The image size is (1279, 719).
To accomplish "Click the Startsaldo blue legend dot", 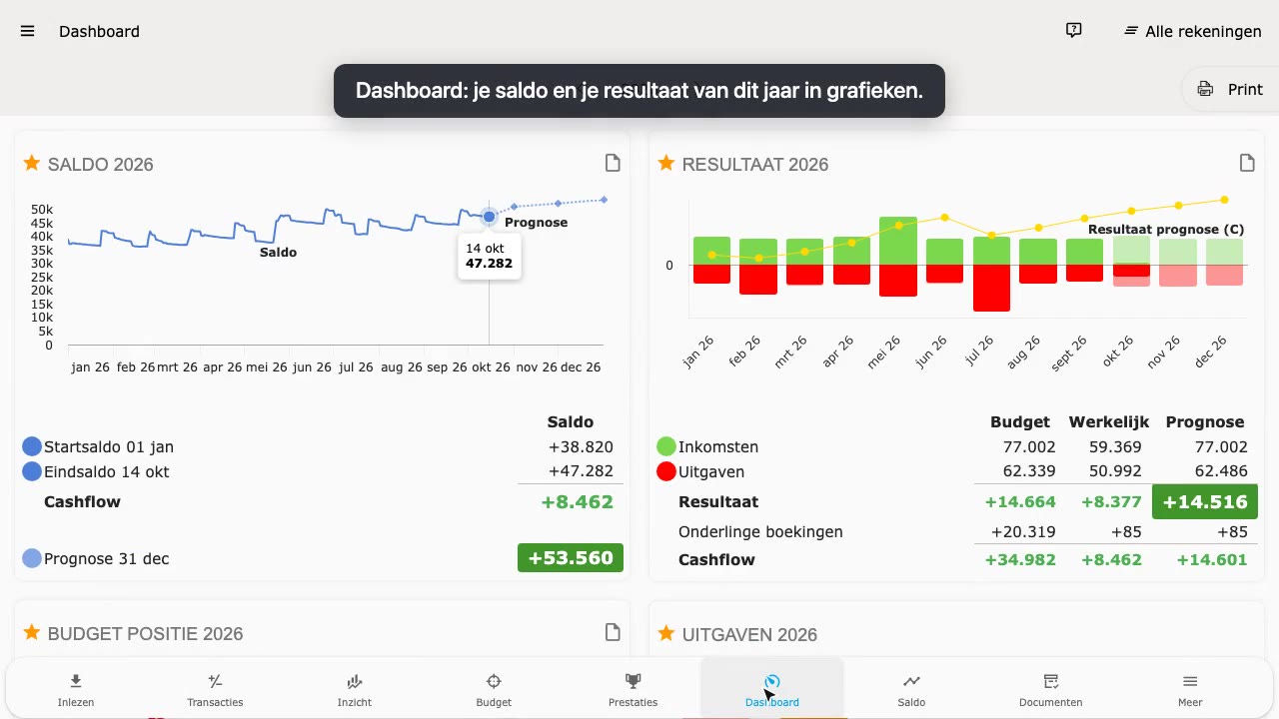I will point(32,446).
